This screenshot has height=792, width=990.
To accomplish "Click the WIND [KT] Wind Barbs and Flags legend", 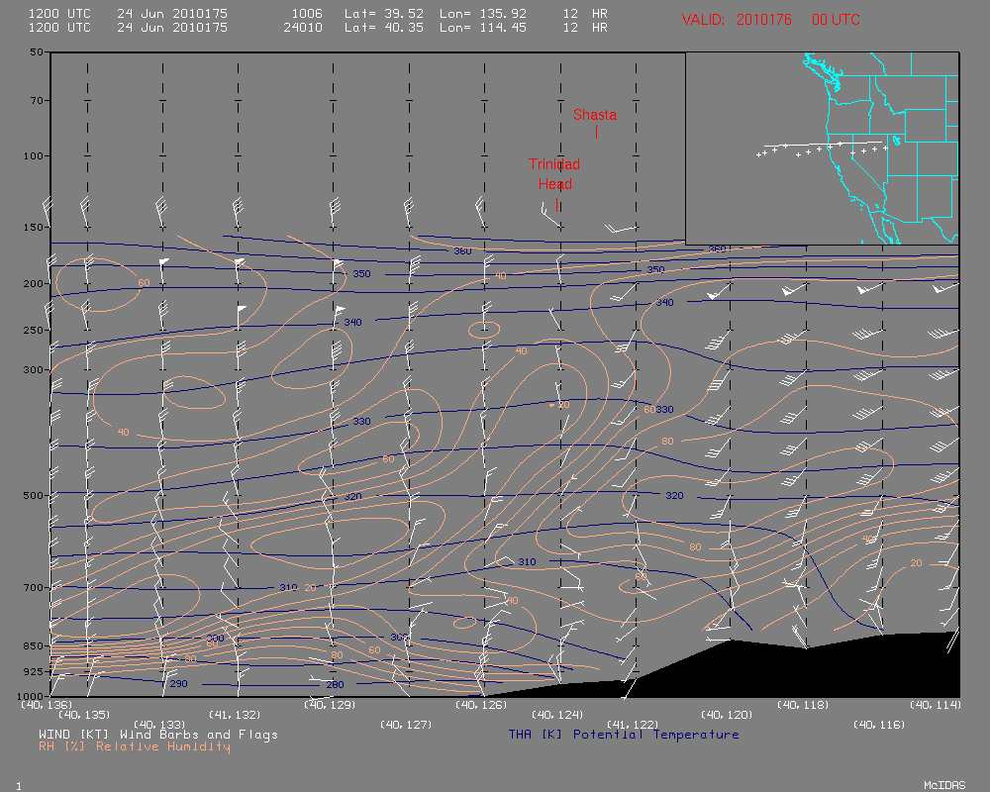I will (x=157, y=735).
